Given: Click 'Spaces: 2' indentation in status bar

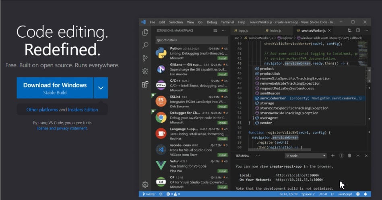Looking at the screenshot, I should point(308,194).
